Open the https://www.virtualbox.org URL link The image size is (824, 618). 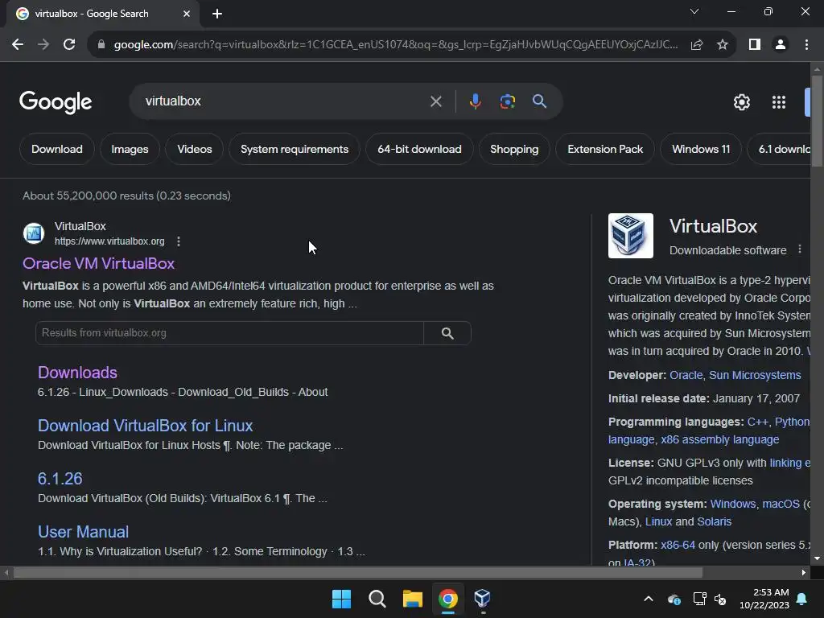point(109,241)
